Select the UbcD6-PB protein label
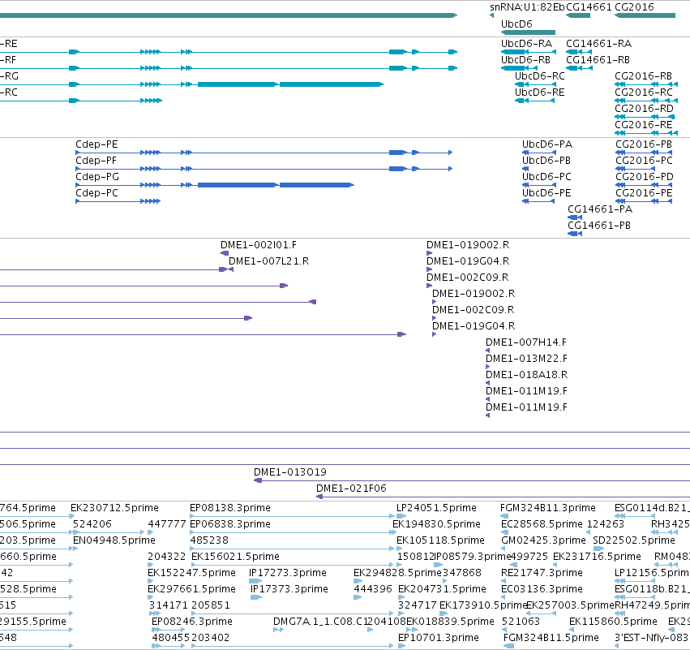Image resolution: width=690 pixels, height=650 pixels. coord(546,161)
